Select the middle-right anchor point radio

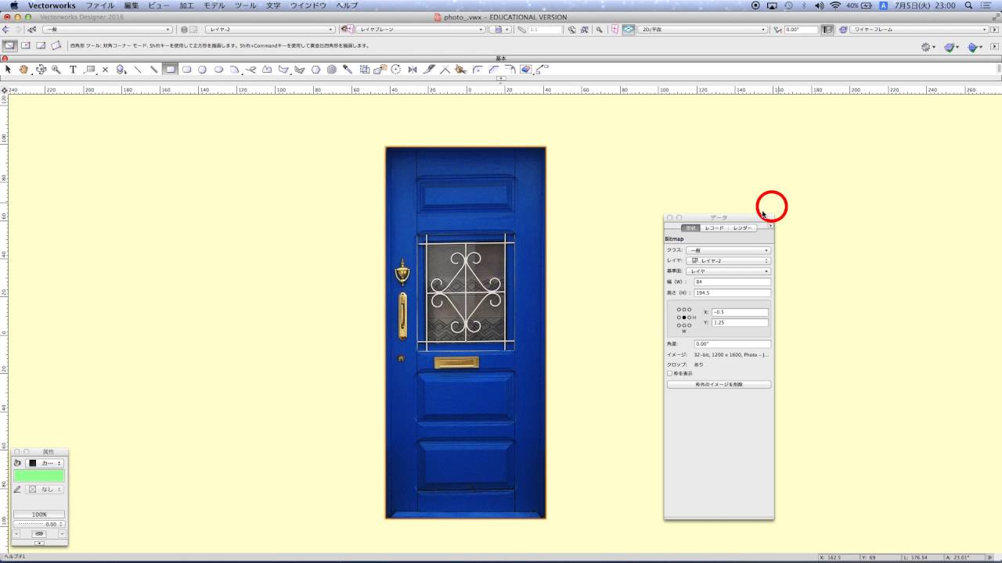tap(690, 317)
